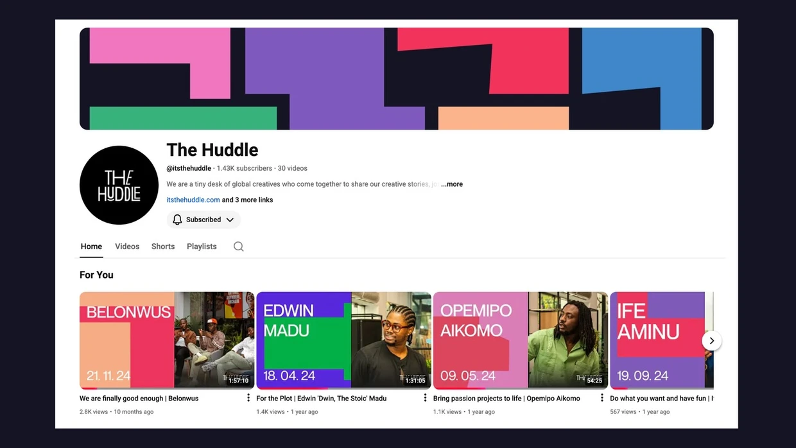Open 'Do what you want and have fun' title
Image resolution: width=796 pixels, height=448 pixels.
pyautogui.click(x=662, y=399)
